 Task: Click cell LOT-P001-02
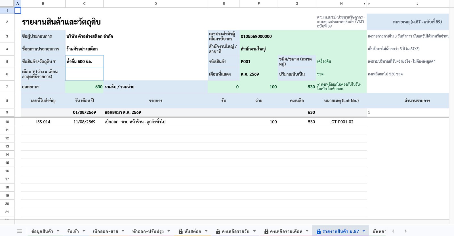click(341, 122)
